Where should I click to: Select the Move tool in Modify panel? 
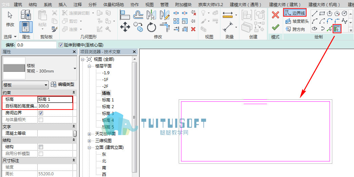coord(125,27)
